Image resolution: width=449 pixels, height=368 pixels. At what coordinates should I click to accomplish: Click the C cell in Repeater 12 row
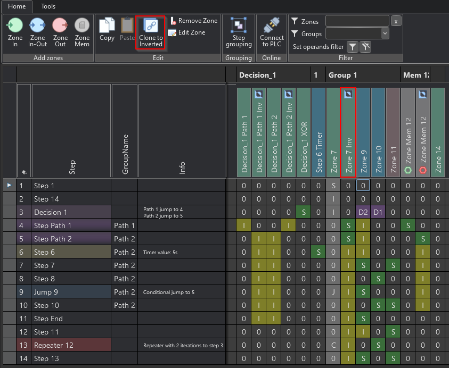pos(333,345)
